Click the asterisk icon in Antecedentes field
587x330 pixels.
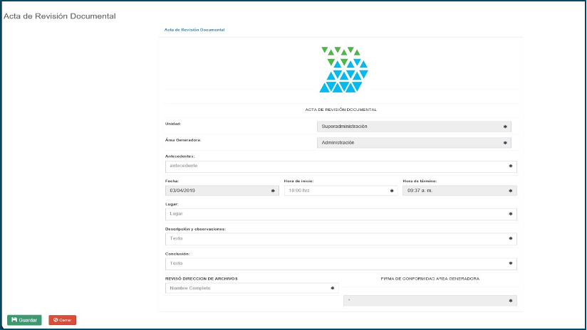point(511,166)
